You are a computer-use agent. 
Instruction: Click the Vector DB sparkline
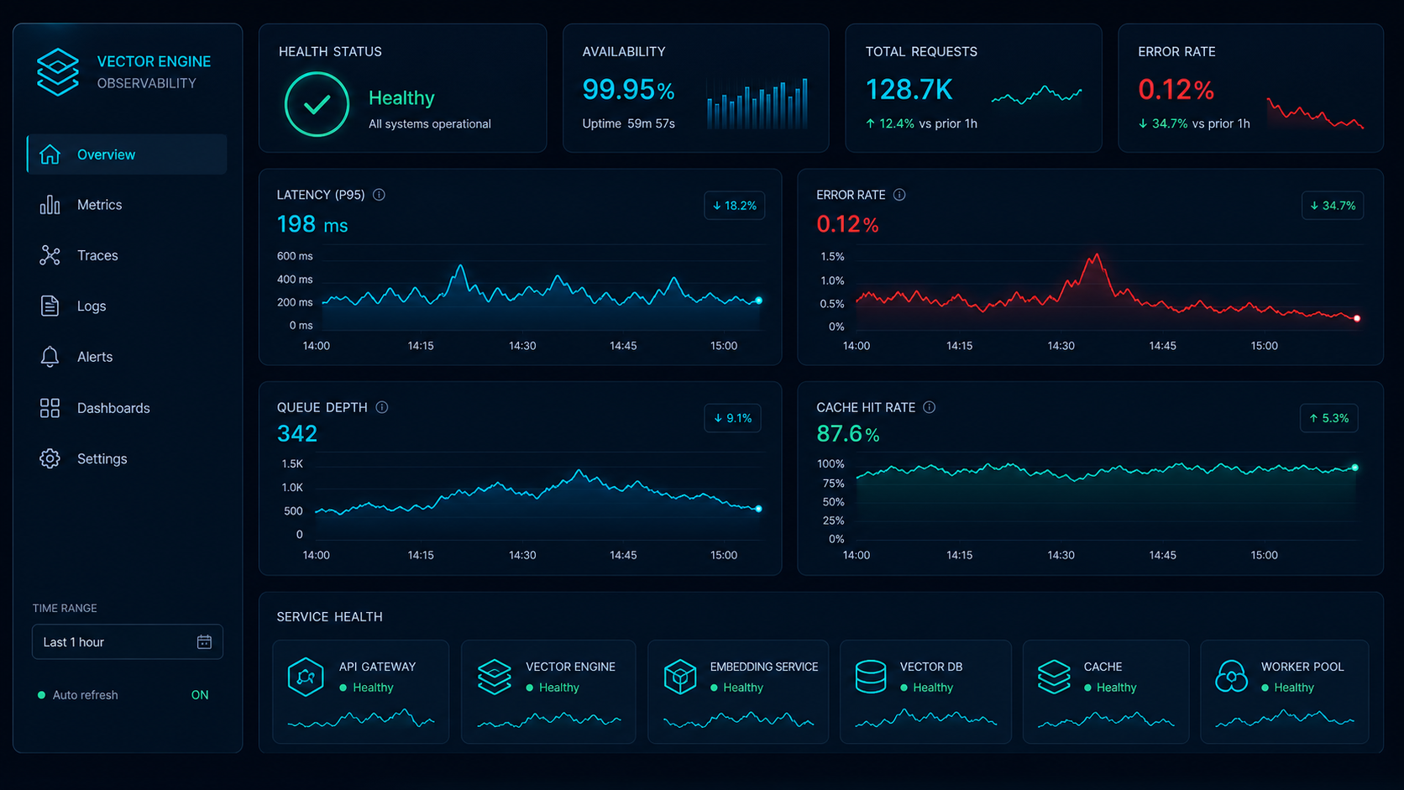coord(926,719)
